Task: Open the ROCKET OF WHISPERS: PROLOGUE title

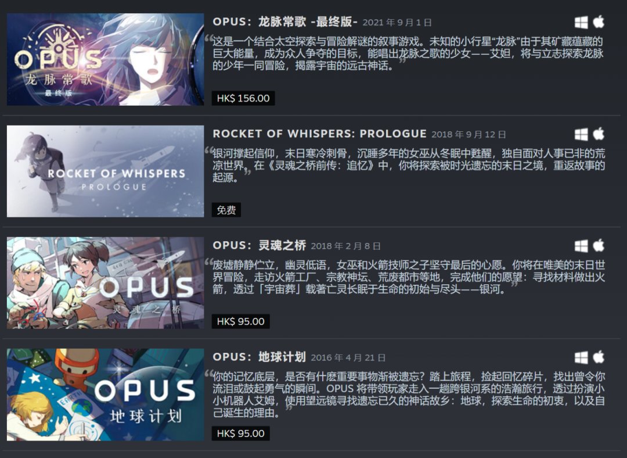Action: [319, 134]
